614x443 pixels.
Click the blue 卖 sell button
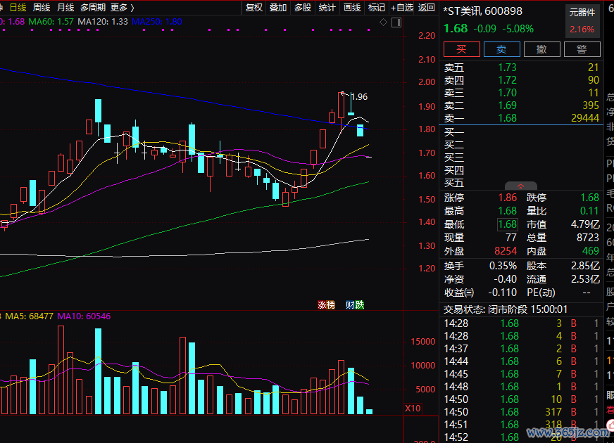coord(501,49)
